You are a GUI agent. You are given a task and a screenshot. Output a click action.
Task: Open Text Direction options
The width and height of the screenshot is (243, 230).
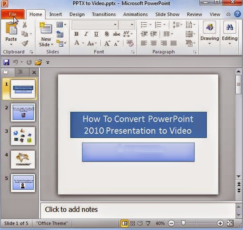tap(190, 25)
